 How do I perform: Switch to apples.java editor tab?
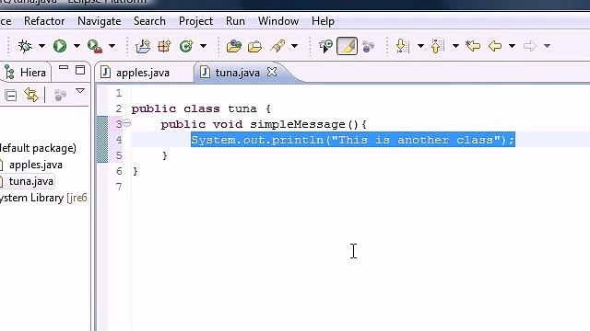pos(143,73)
